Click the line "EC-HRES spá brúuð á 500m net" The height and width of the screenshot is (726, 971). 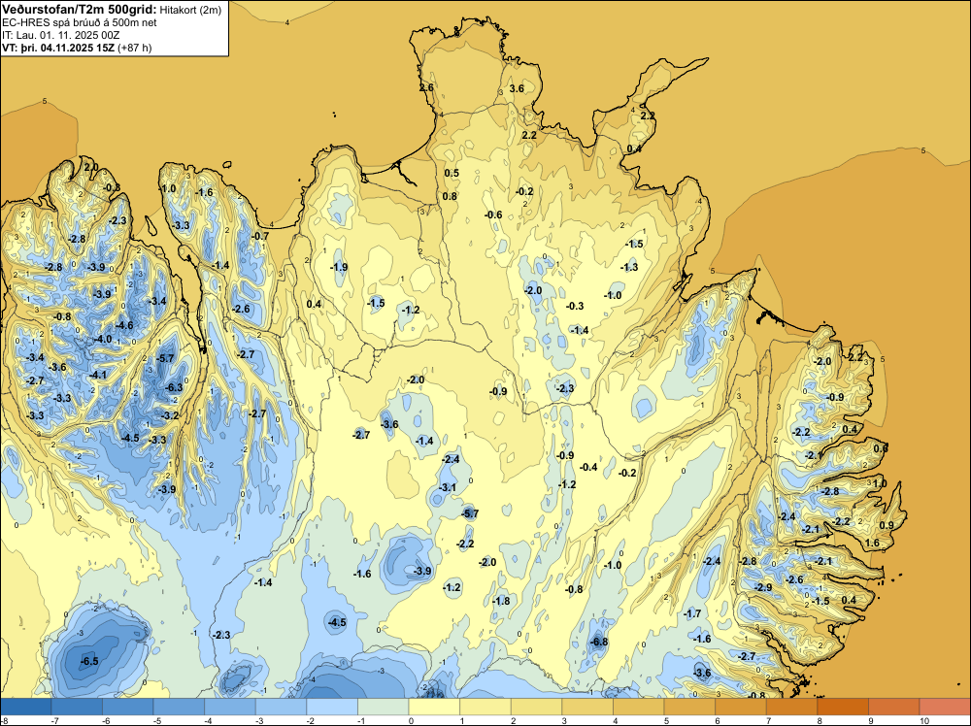80,23
